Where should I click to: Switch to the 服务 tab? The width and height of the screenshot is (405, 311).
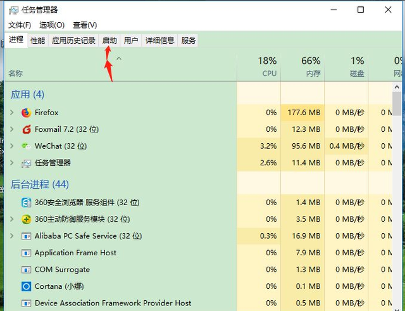[x=189, y=41]
